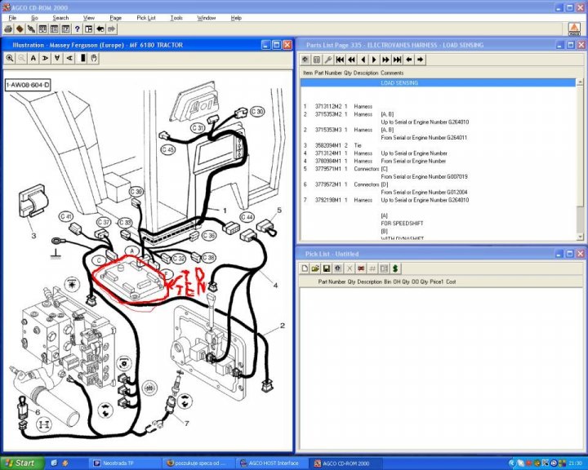Switch to AGCO HOST Interface taskbar button

coord(268,463)
